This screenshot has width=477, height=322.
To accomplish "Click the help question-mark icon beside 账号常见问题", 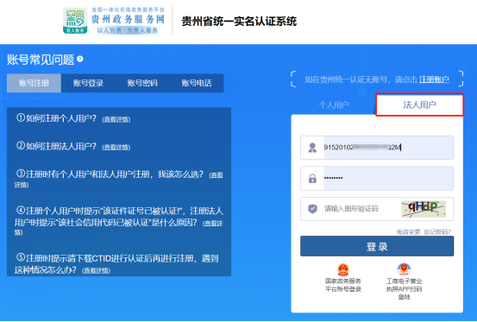I will coord(80,59).
